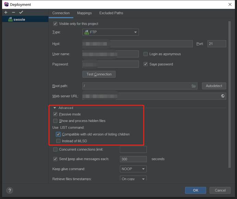Uncheck Compatible with old version of listing children
The height and width of the screenshot is (199, 237).
tap(58, 134)
